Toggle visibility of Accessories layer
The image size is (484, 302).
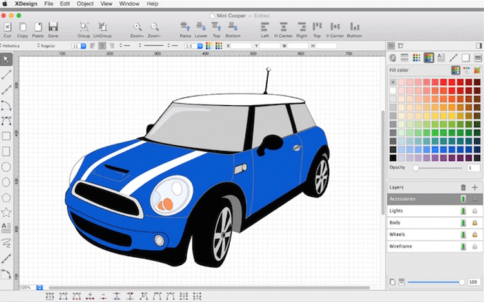click(463, 199)
